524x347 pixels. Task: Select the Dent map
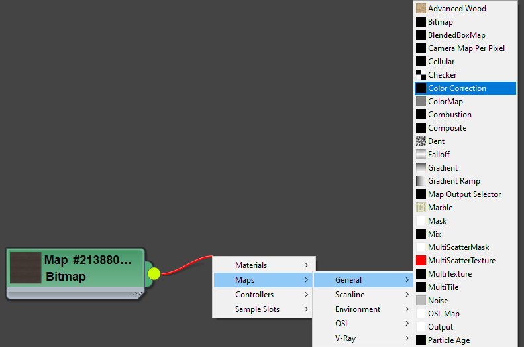click(x=465, y=141)
